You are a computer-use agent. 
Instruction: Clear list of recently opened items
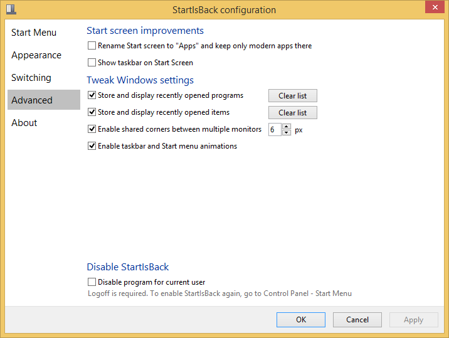[x=293, y=113]
